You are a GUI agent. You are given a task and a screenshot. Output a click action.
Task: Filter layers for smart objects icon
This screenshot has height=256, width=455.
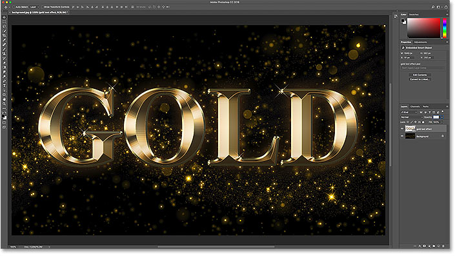(x=438, y=112)
